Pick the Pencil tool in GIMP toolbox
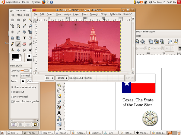The height and width of the screenshot is (135, 181). [x=12, y=44]
